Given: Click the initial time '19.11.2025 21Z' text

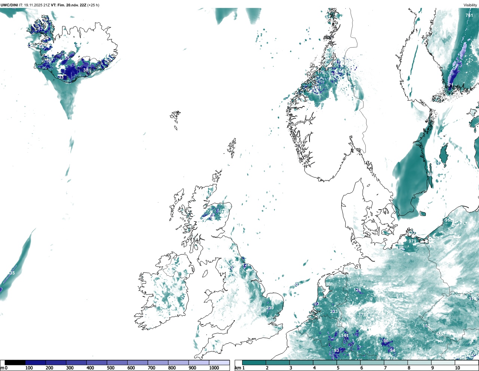Looking at the screenshot, I should tap(37, 5).
